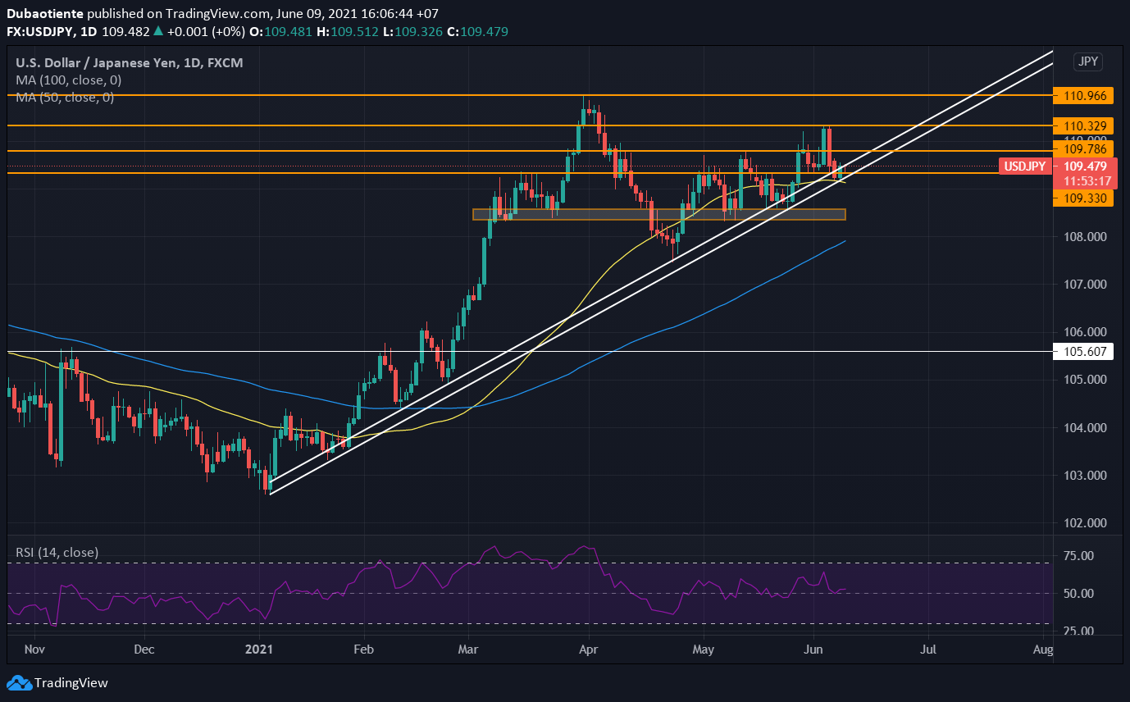This screenshot has width=1130, height=702.
Task: Click 103.000 on the price axis
Action: point(1085,476)
